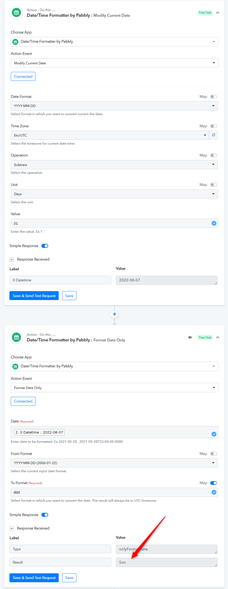Disable the Map switch for To Format
This screenshot has height=589, width=228.
pos(214,483)
